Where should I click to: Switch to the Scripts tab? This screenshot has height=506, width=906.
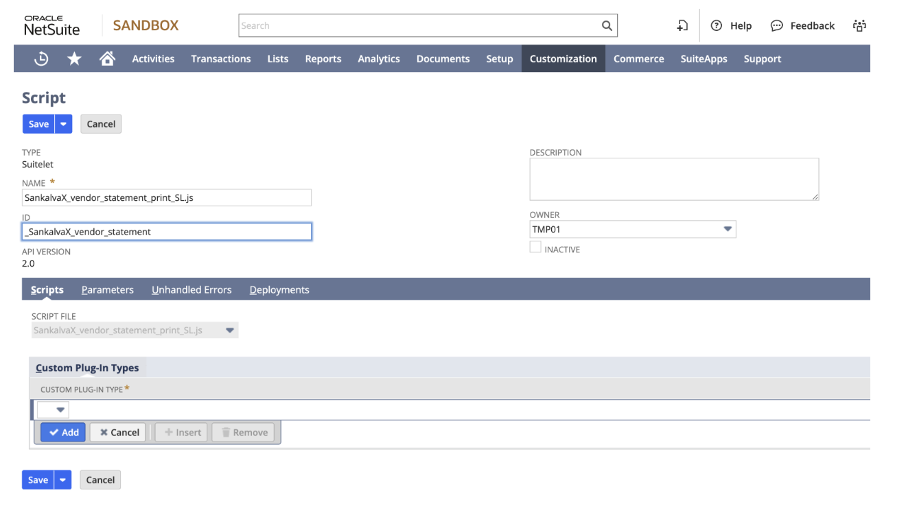(47, 290)
